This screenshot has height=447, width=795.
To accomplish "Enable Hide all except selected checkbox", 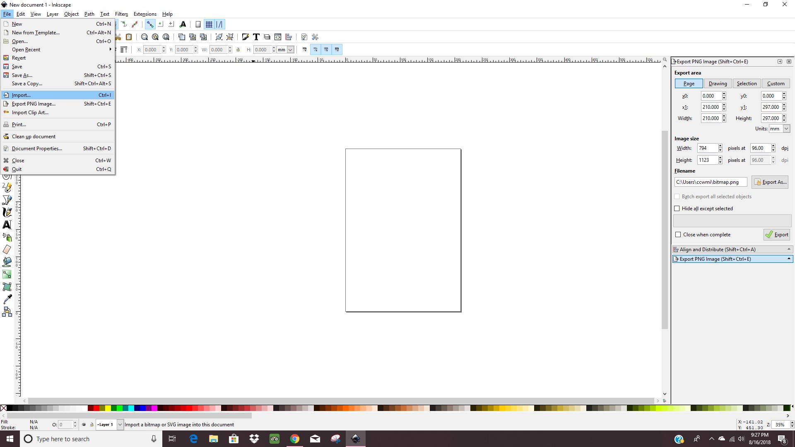I will pyautogui.click(x=677, y=209).
